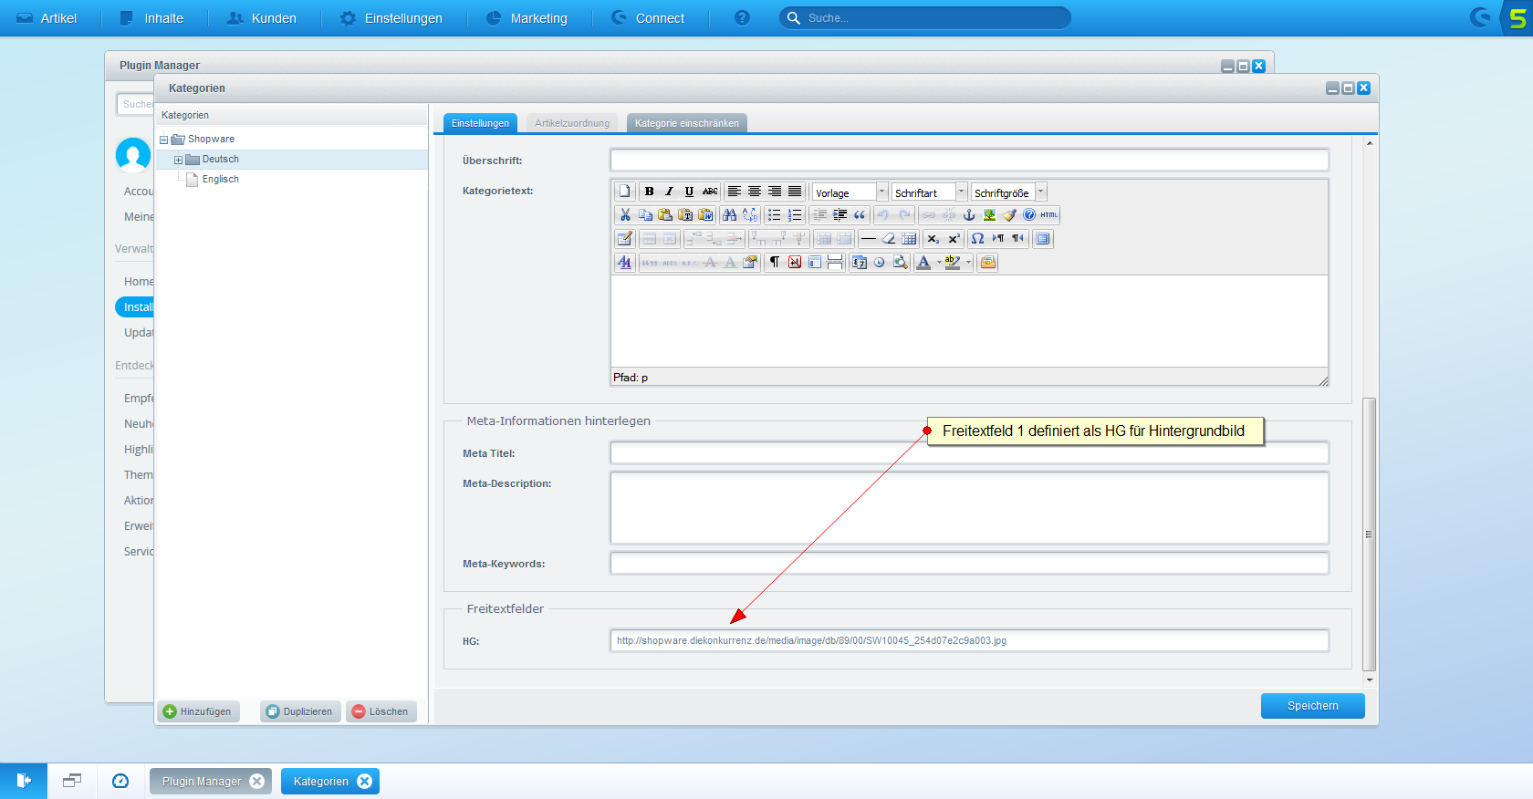This screenshot has height=799, width=1533.
Task: Click paste as plain text icon
Action: coord(685,215)
